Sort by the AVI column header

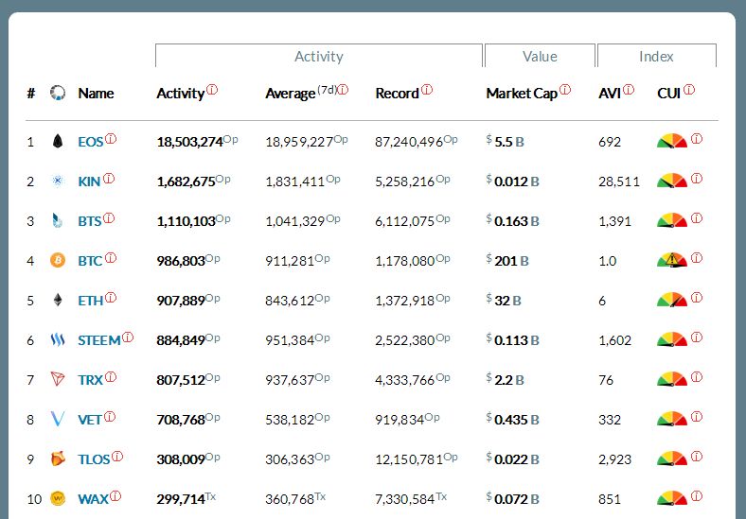tap(610, 94)
